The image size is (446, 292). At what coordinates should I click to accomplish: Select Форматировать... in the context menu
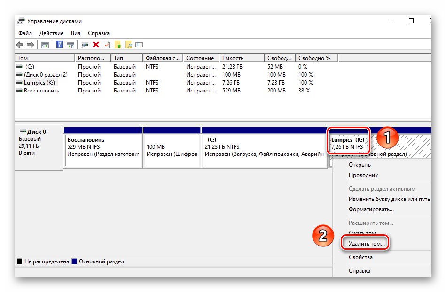point(371,209)
